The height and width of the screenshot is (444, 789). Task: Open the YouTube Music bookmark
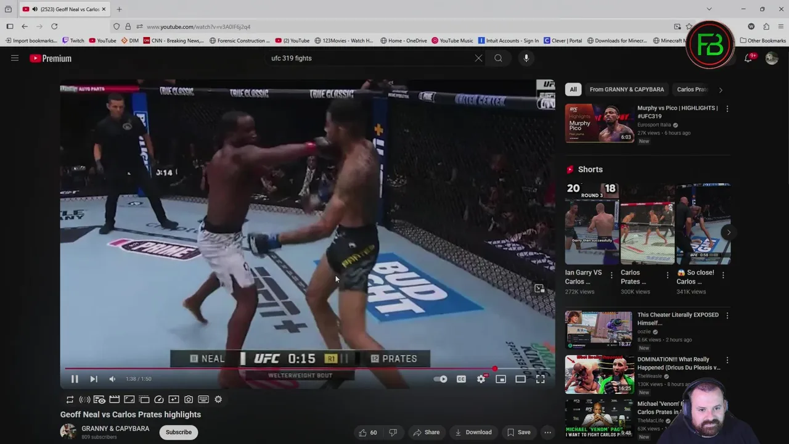click(x=452, y=41)
